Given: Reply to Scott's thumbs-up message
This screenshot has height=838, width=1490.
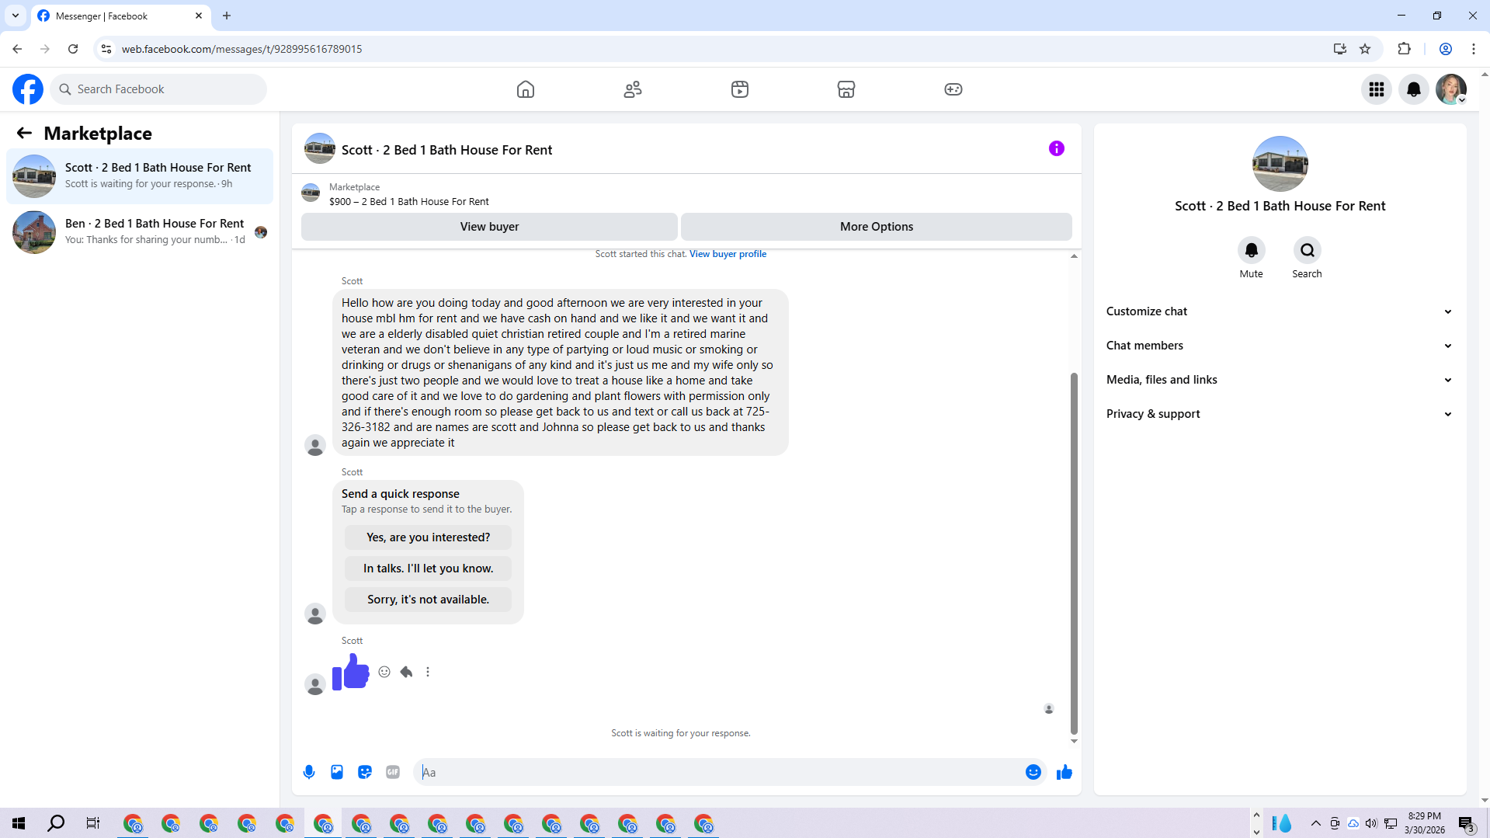Looking at the screenshot, I should click(406, 672).
